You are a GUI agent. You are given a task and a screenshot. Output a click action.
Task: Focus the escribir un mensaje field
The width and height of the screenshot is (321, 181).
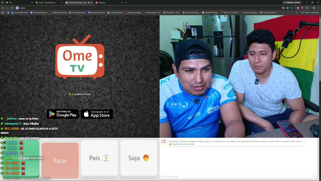(236, 176)
